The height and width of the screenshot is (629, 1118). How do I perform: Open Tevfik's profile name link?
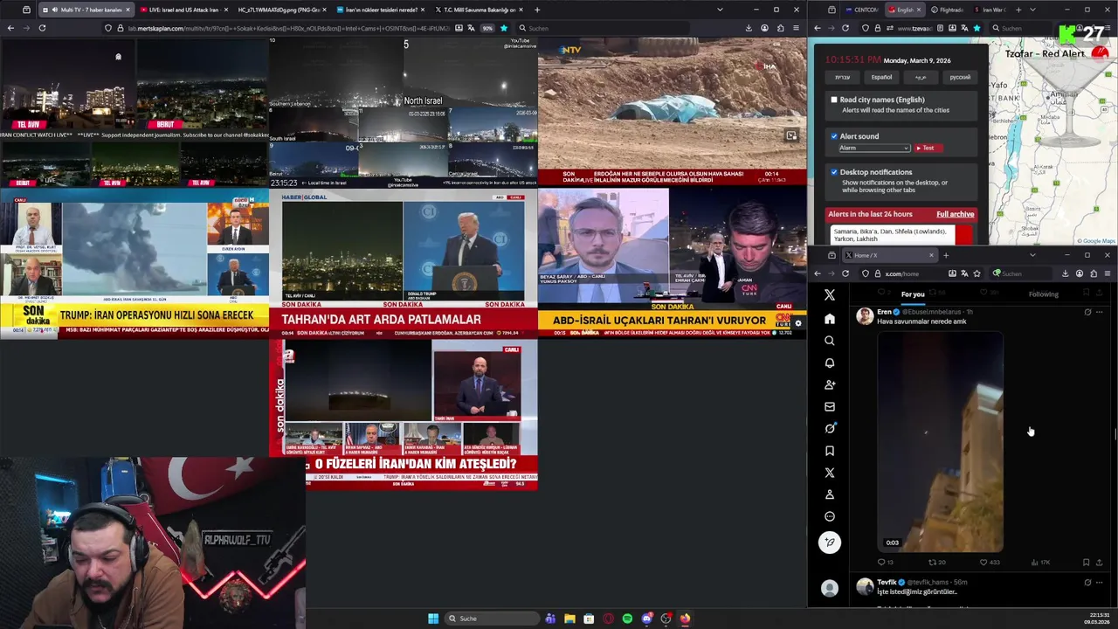pyautogui.click(x=887, y=582)
